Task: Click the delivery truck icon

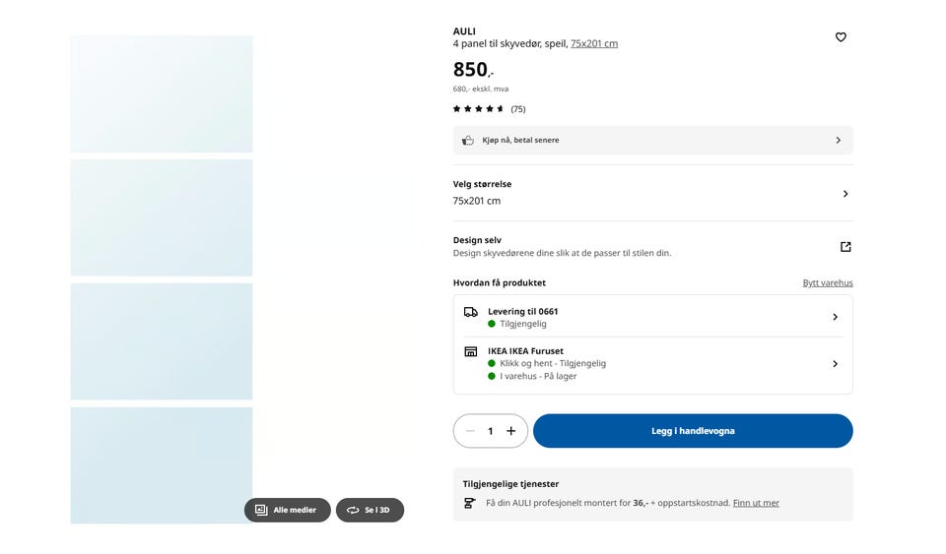Action: click(471, 312)
